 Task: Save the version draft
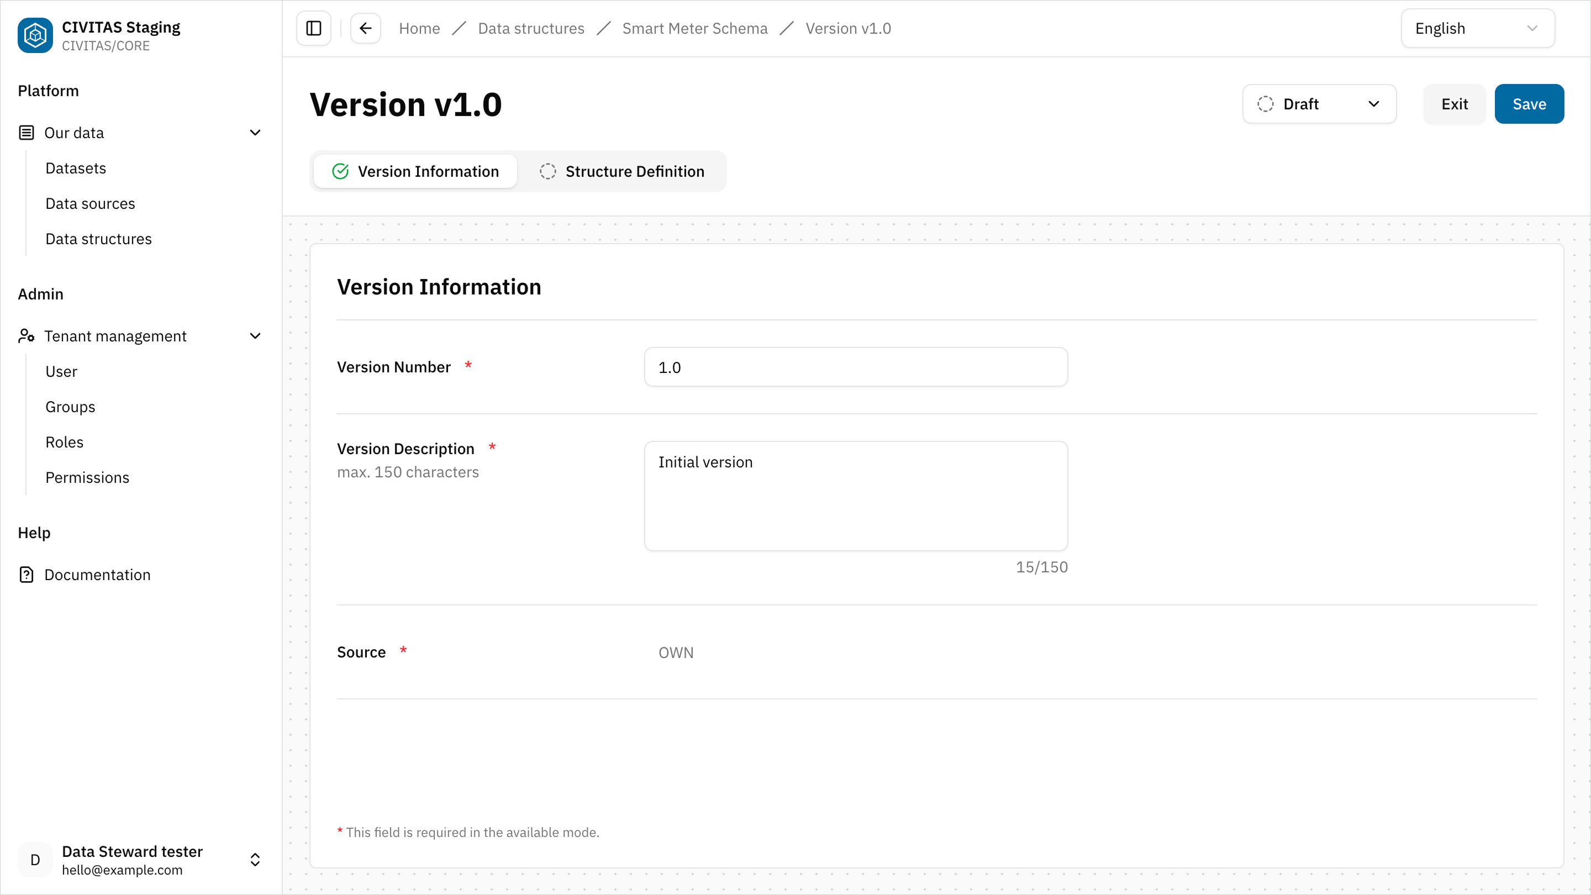1529,104
